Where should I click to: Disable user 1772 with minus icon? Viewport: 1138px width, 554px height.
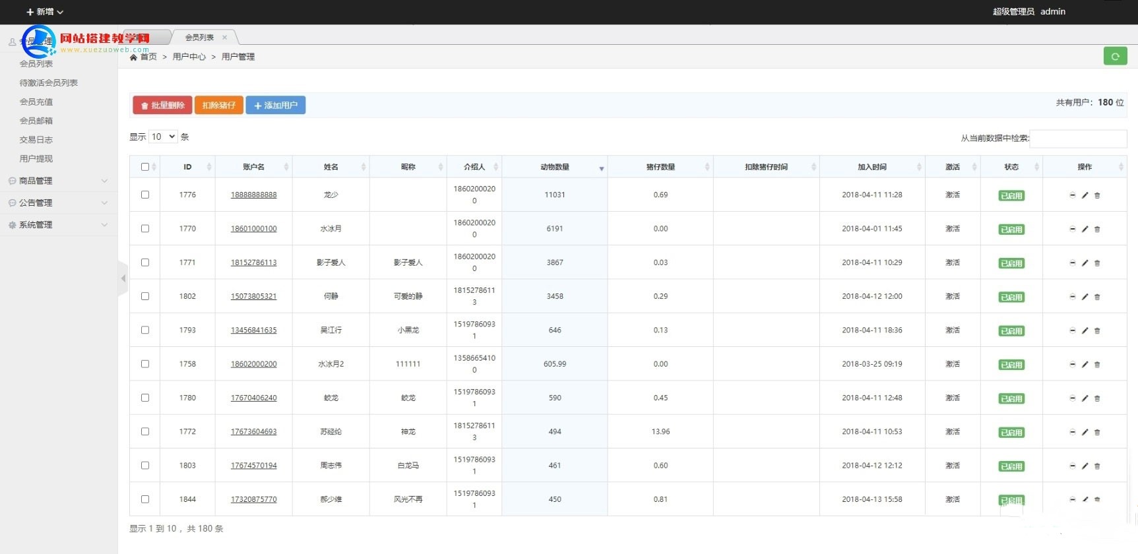1072,432
